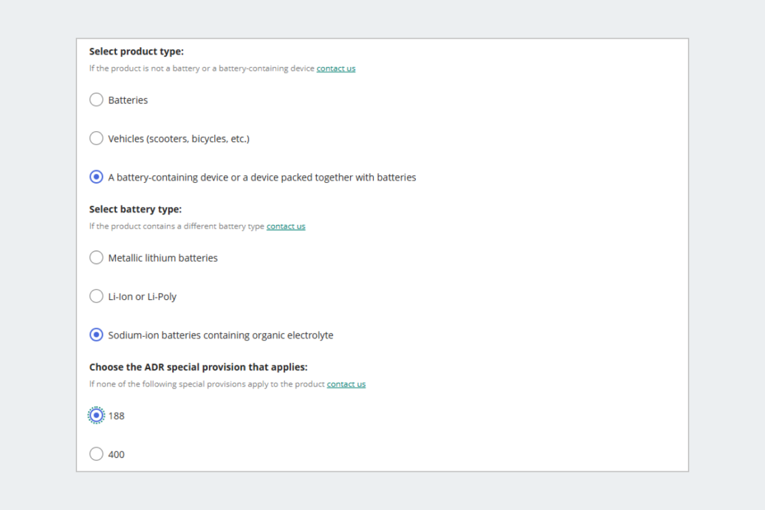Open contact us link under product type
The height and width of the screenshot is (510, 765).
coord(336,69)
